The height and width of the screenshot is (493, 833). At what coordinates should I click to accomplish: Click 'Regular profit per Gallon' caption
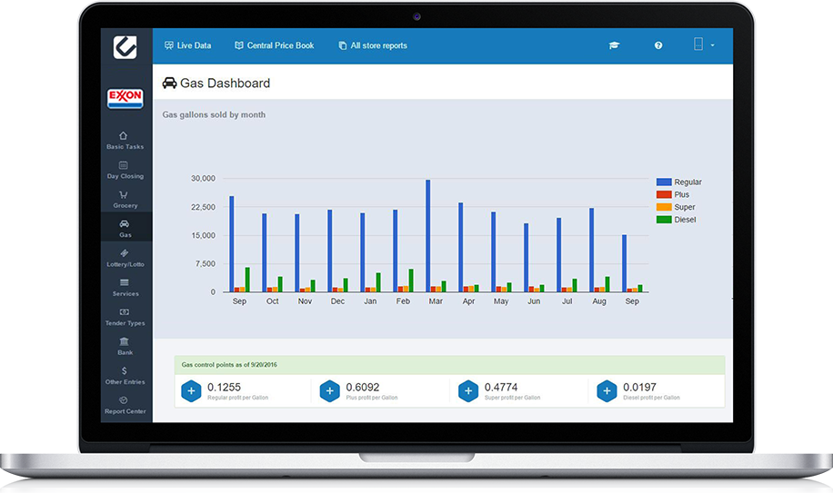point(238,398)
